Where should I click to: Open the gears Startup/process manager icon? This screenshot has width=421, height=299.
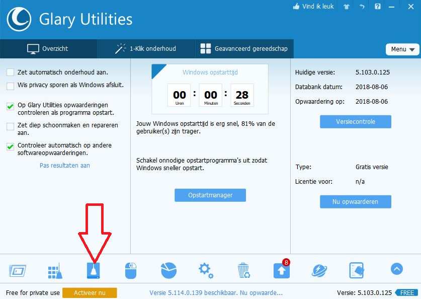206,270
